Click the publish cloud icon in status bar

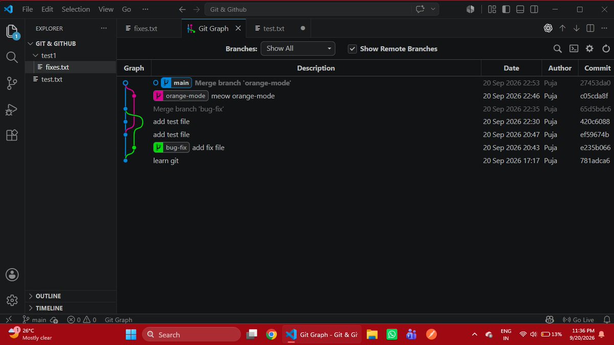coord(54,320)
